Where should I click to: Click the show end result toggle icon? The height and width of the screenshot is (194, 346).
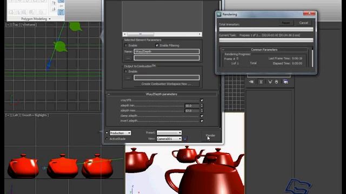(x=261, y=82)
